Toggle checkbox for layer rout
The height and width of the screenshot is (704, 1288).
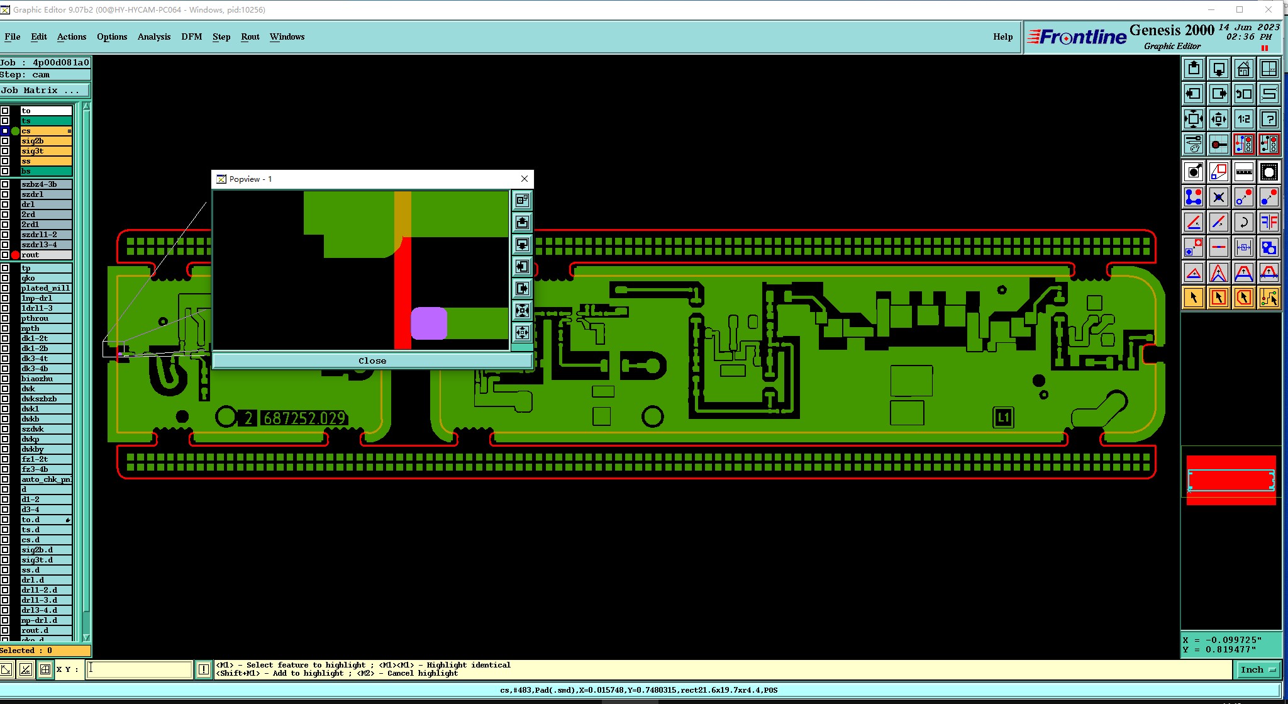pos(5,255)
